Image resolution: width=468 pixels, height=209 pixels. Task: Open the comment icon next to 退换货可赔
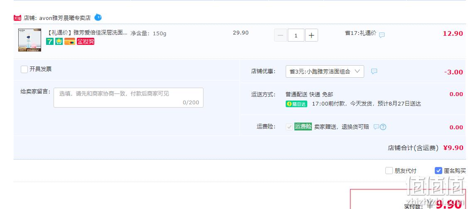[376, 127]
